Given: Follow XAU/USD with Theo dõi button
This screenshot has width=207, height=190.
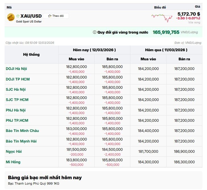Looking at the screenshot, I should point(56,16).
